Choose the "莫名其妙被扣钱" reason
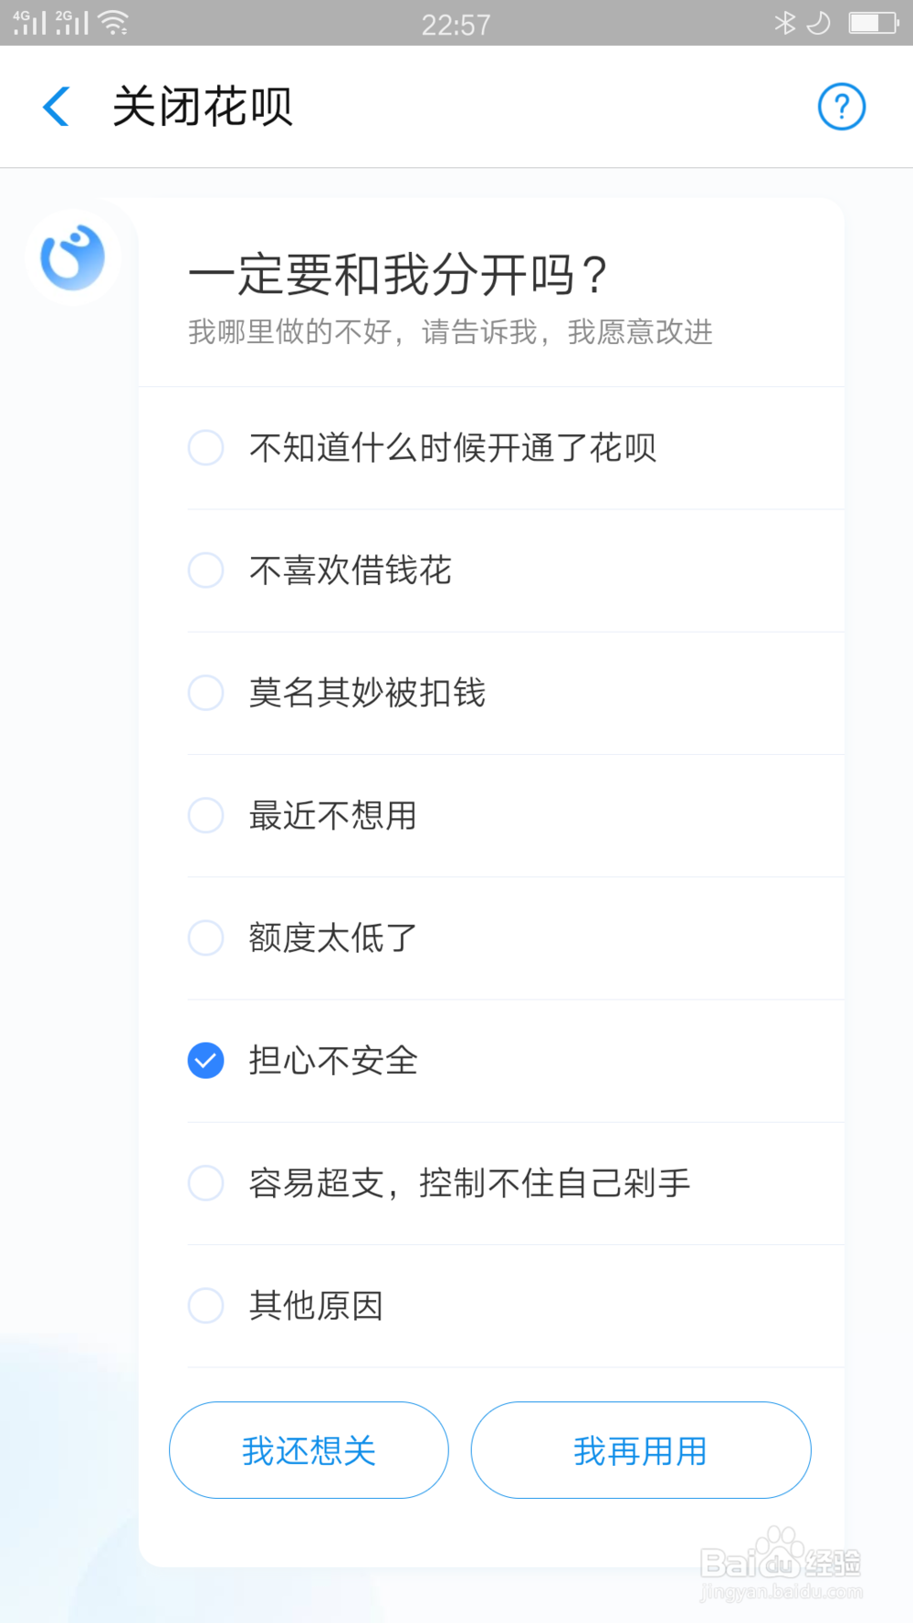This screenshot has width=913, height=1623. tap(206, 693)
